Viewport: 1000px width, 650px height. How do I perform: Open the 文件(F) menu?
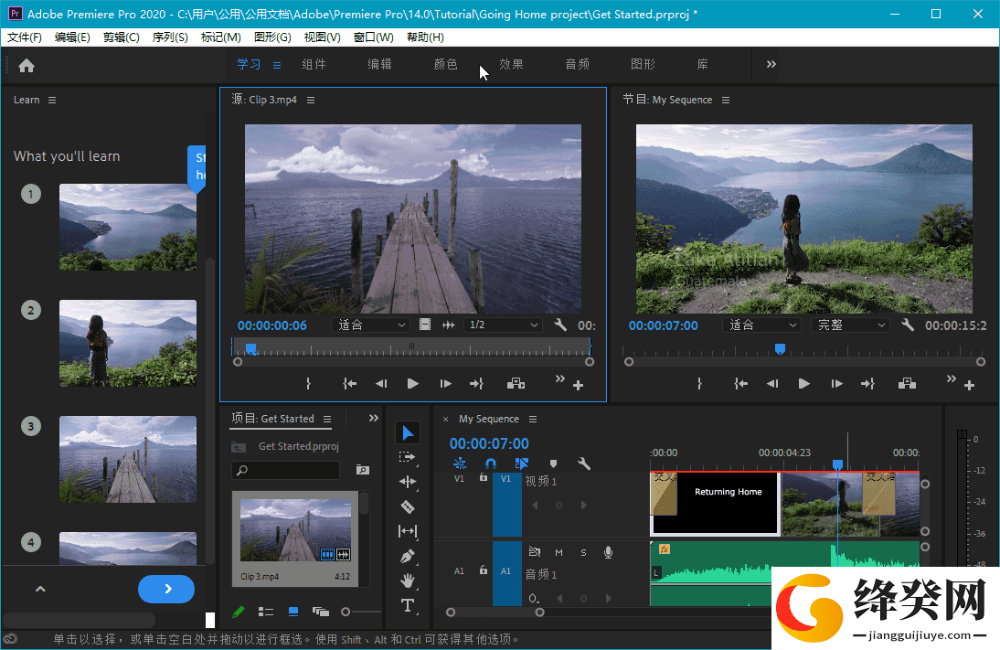[x=25, y=37]
